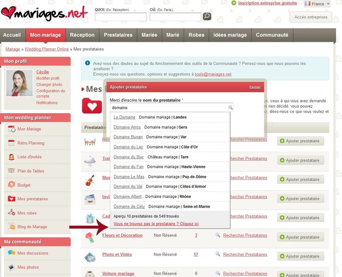Open the Mon mariage navigation tab
Image resolution: width=342 pixels, height=277 pixels.
pos(45,35)
